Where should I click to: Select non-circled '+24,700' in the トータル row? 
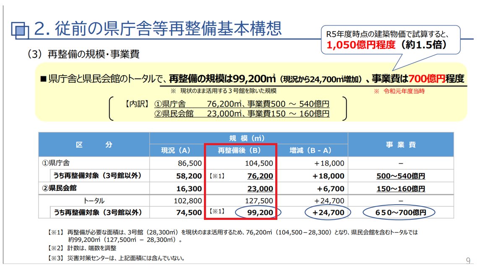click(x=329, y=201)
